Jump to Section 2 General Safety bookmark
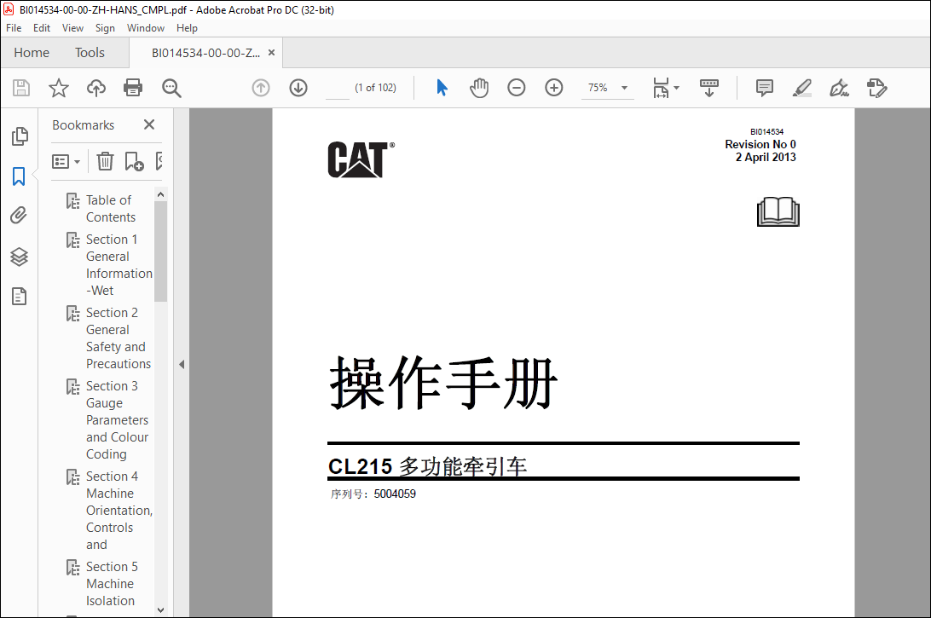931x618 pixels. click(x=119, y=338)
